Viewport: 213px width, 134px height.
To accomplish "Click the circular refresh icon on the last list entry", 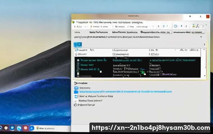I will [x=75, y=105].
